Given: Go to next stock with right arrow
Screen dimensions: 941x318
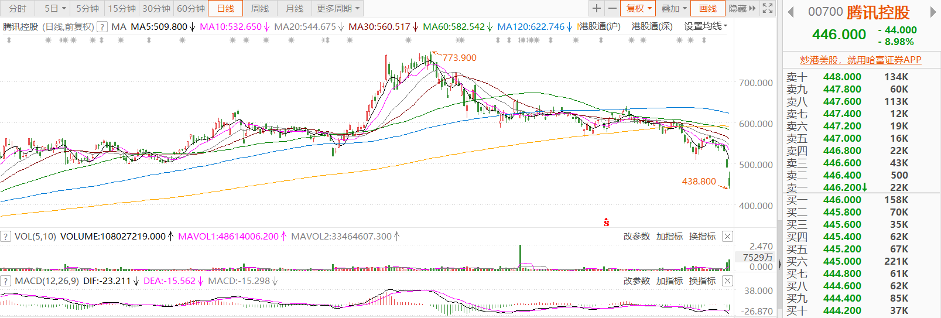Looking at the screenshot, I should 933,12.
